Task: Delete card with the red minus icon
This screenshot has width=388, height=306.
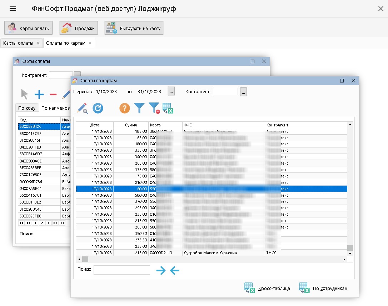Action: 53,95
